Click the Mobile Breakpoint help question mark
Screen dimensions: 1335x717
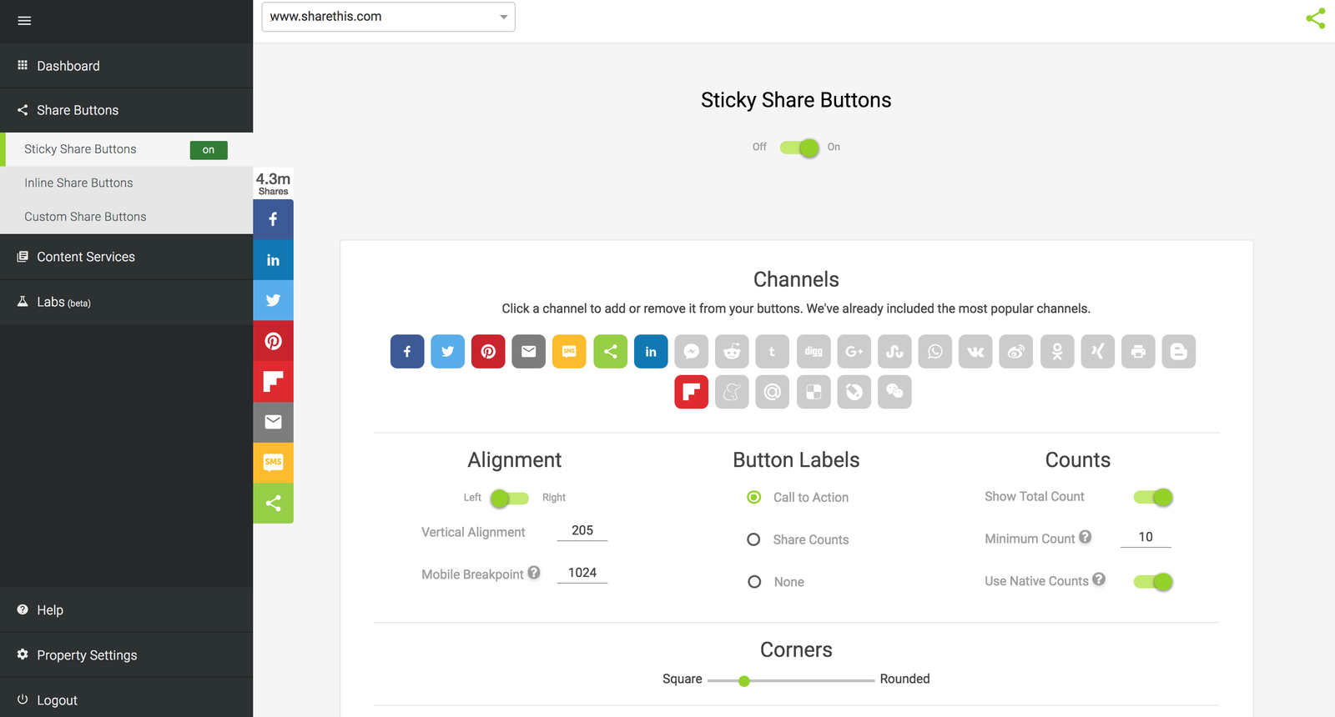point(534,573)
